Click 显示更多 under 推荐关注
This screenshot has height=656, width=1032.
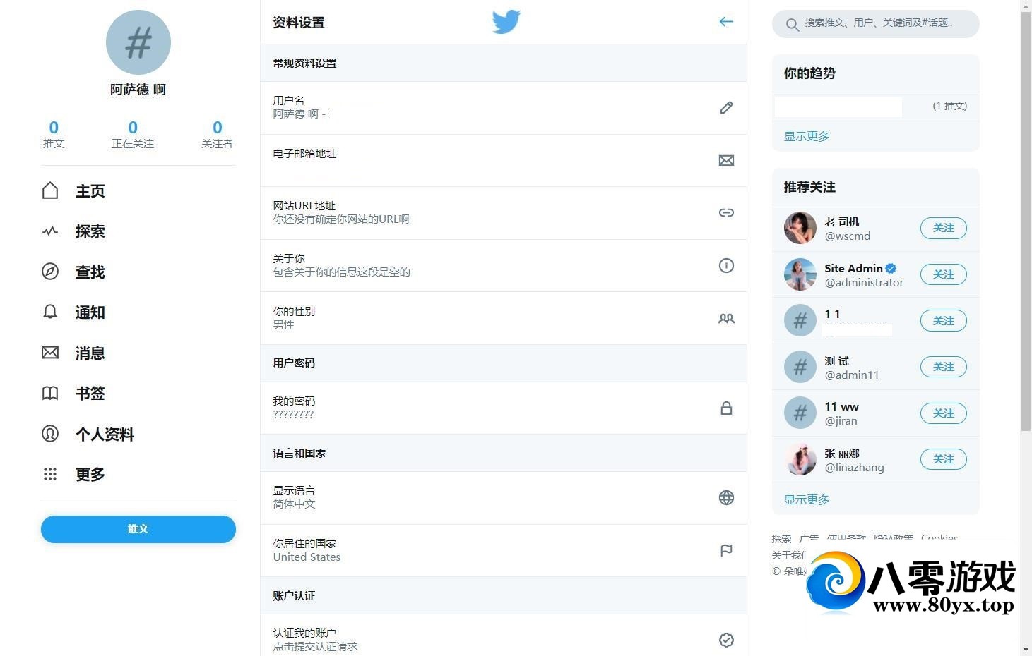coord(807,499)
